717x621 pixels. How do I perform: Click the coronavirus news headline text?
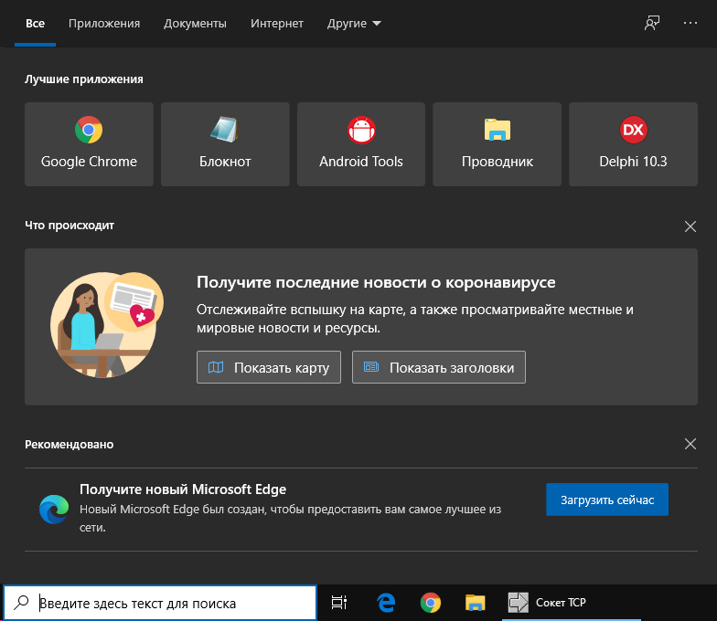click(x=376, y=282)
